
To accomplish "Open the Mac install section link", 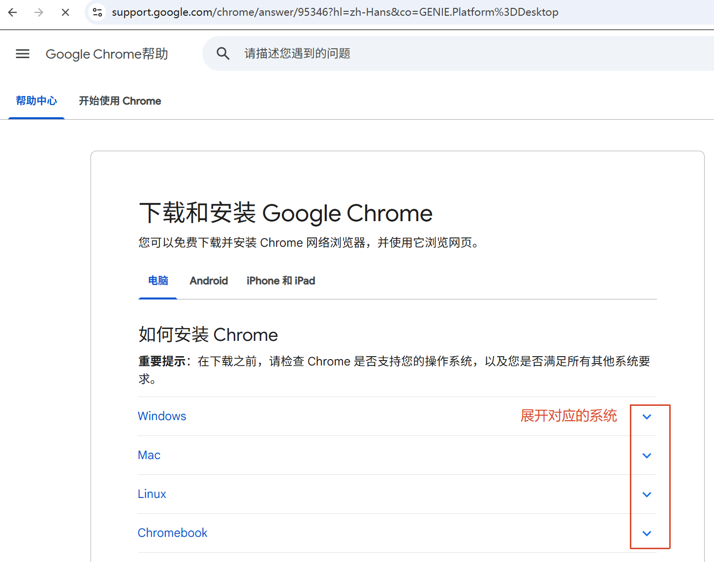I will 149,455.
